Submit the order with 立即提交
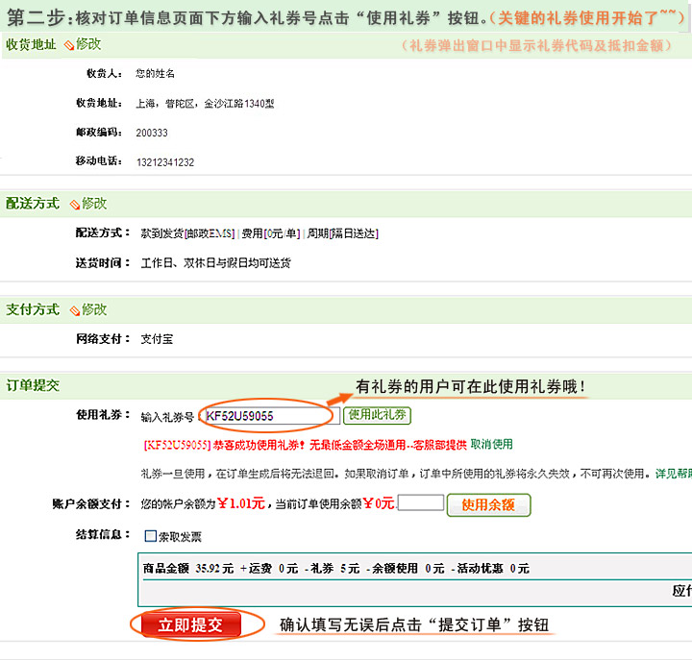 [190, 625]
